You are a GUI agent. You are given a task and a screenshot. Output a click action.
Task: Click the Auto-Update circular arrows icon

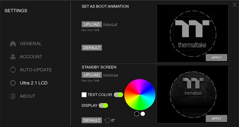13,70
